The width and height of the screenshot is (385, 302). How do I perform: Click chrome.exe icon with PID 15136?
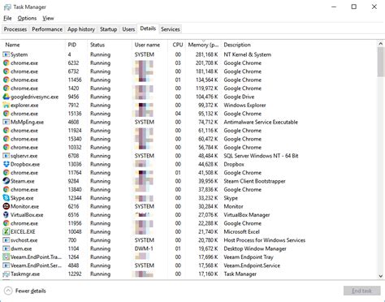click(6, 114)
